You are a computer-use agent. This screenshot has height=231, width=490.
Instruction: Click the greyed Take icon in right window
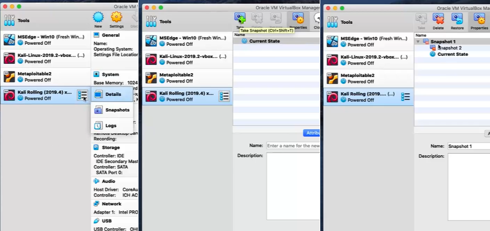pos(421,19)
